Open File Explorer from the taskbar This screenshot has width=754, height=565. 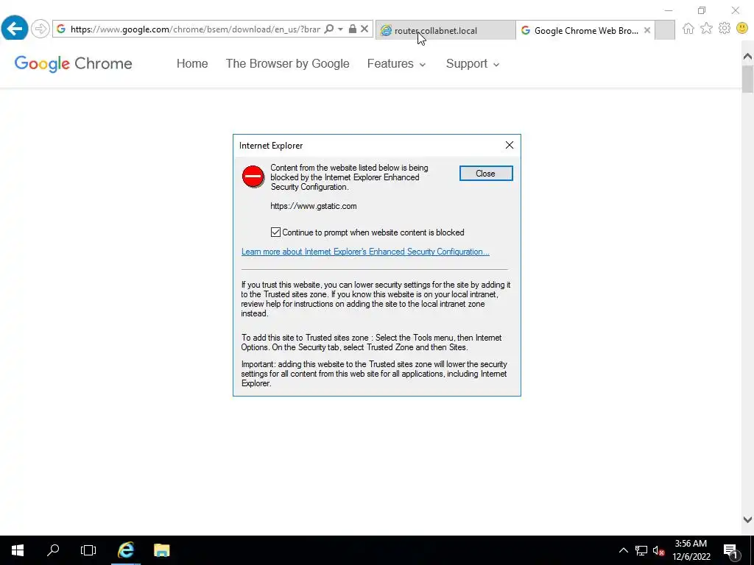pos(161,550)
